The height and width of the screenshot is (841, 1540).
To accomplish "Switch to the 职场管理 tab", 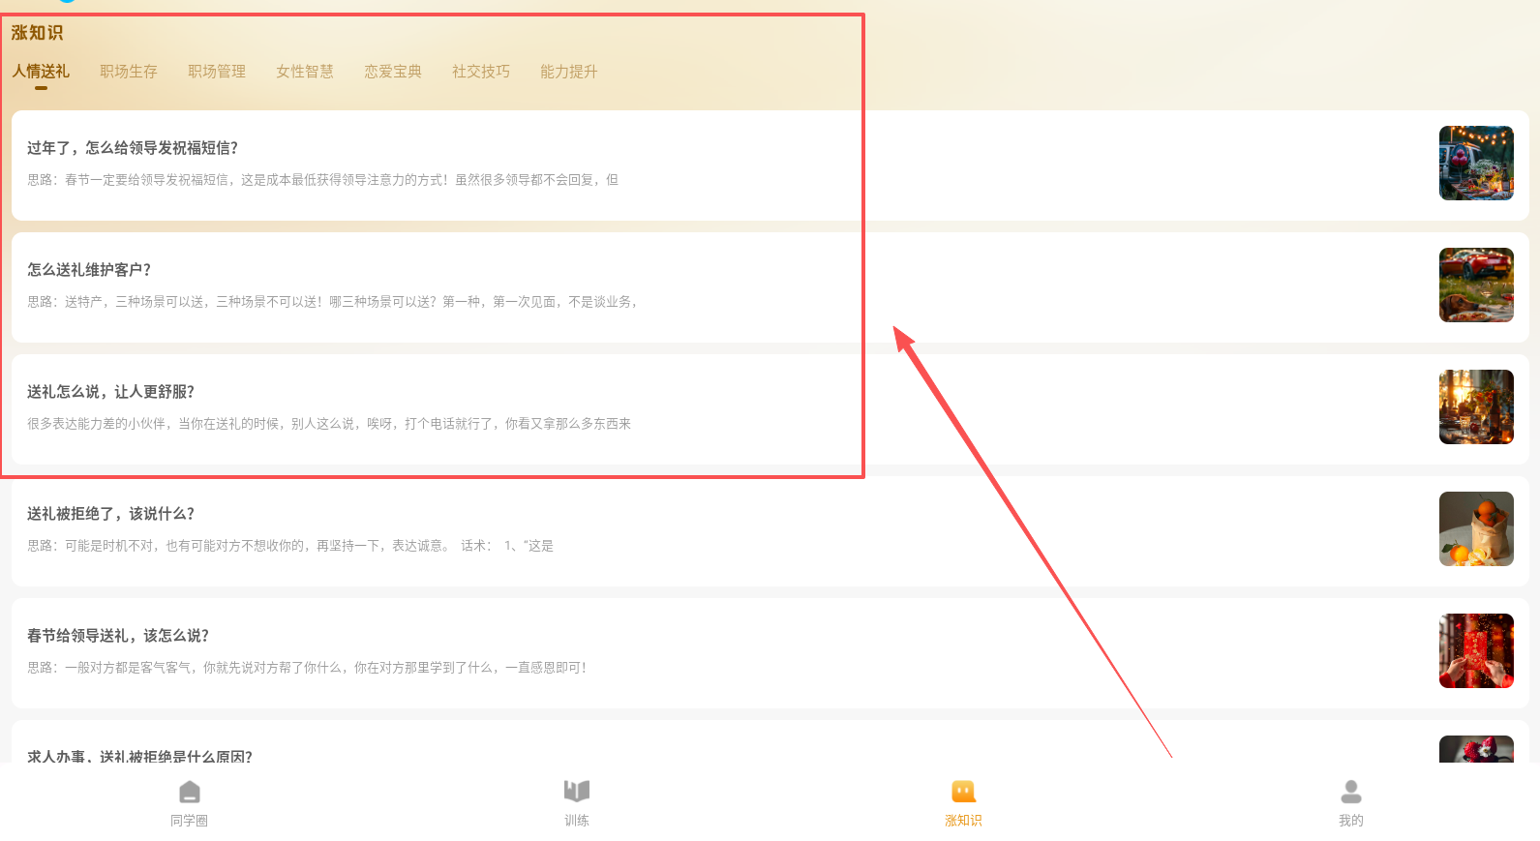I will point(217,72).
